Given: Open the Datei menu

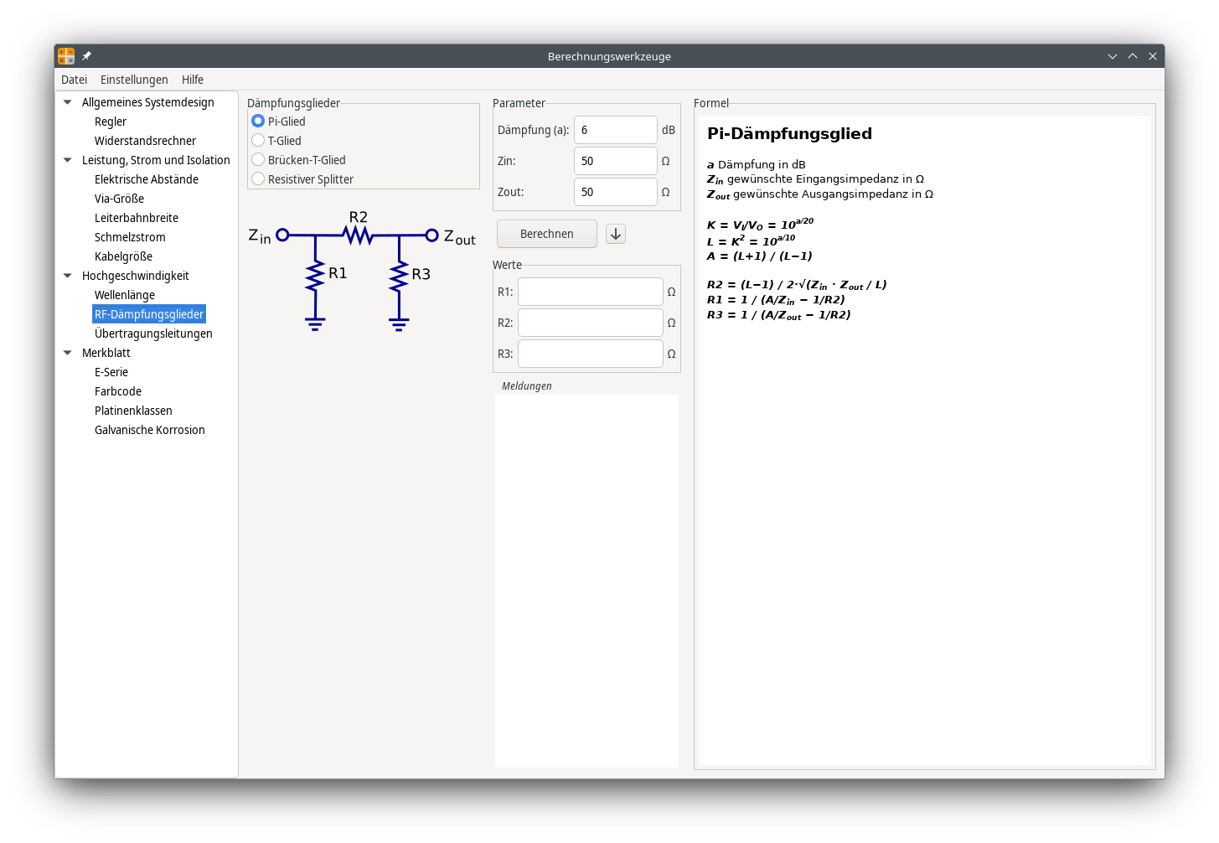Looking at the screenshot, I should click(x=74, y=80).
